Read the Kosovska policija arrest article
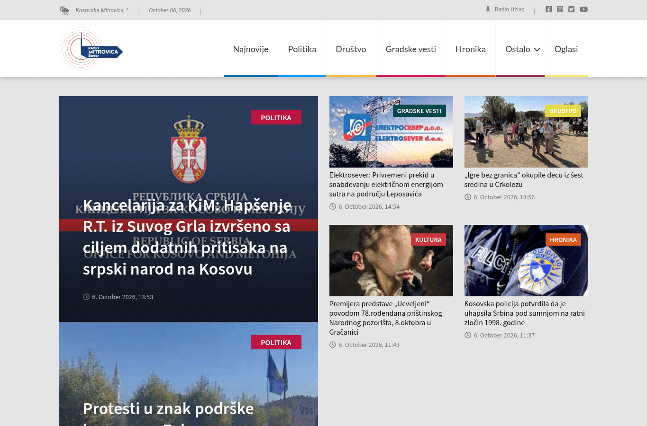Viewport: 647px width, 426px height. (x=525, y=313)
